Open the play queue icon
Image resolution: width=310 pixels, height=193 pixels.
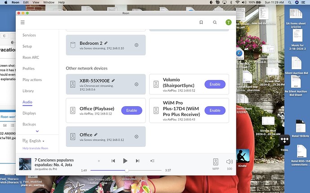[152, 161]
